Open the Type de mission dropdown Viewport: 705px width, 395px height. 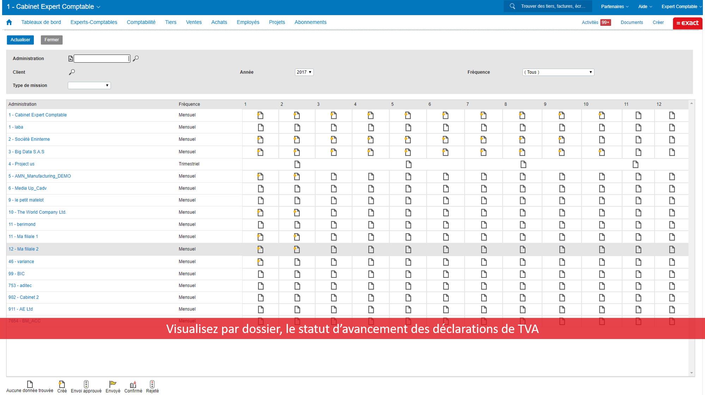coord(89,85)
